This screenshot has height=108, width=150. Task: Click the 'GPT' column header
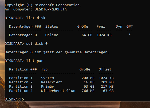(130, 27)
